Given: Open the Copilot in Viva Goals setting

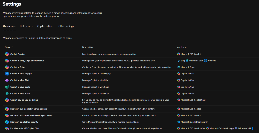Looking at the screenshot, I should [20, 87].
